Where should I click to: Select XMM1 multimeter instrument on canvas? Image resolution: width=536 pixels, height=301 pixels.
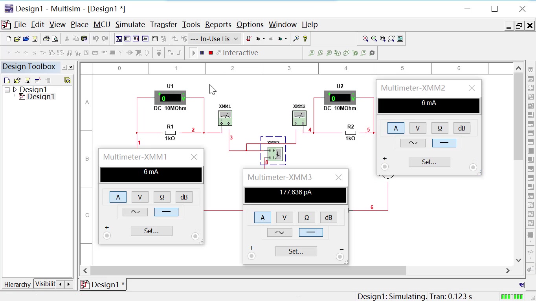point(225,118)
